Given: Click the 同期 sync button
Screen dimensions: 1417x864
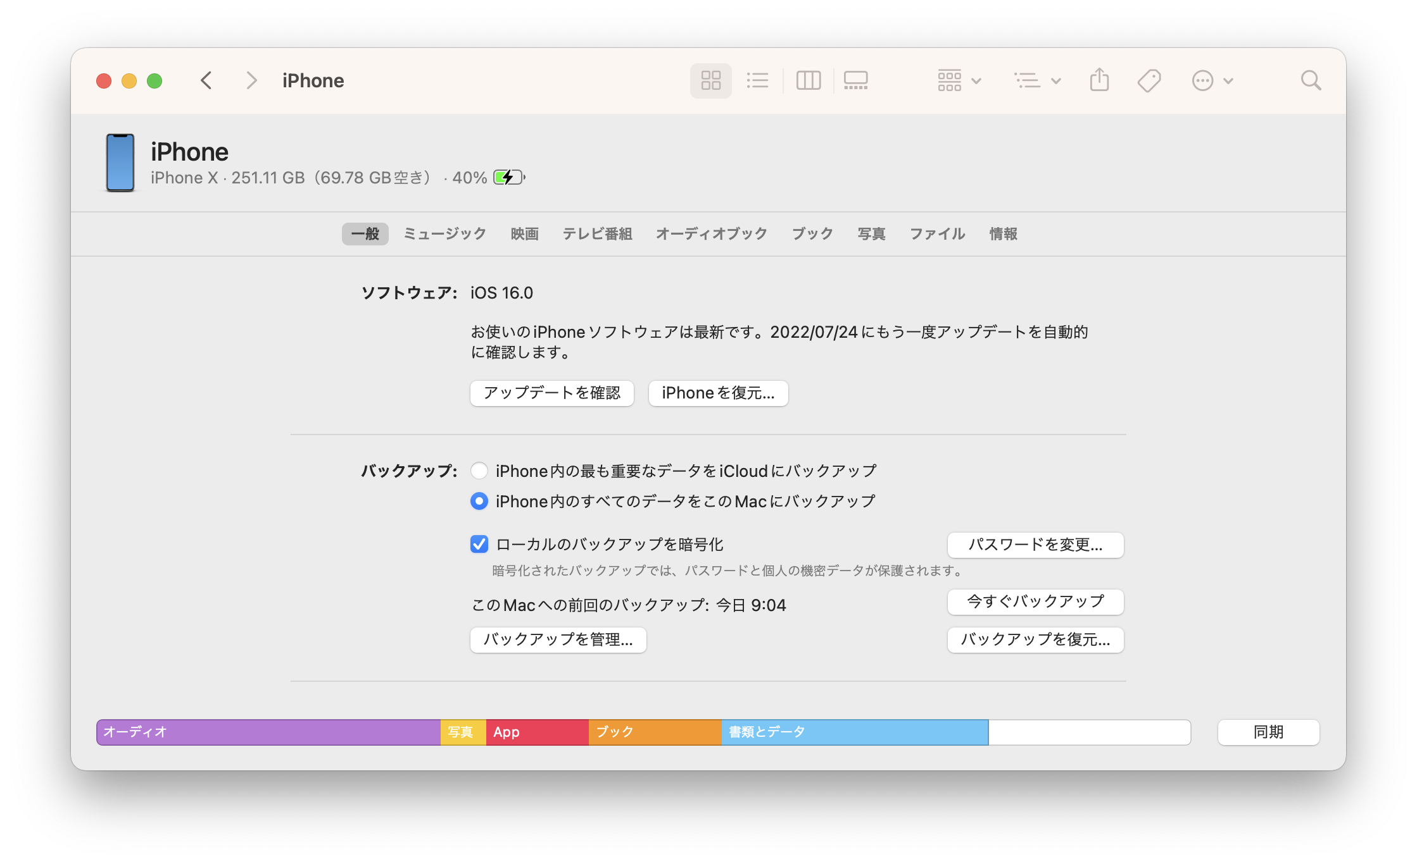Looking at the screenshot, I should (1268, 732).
